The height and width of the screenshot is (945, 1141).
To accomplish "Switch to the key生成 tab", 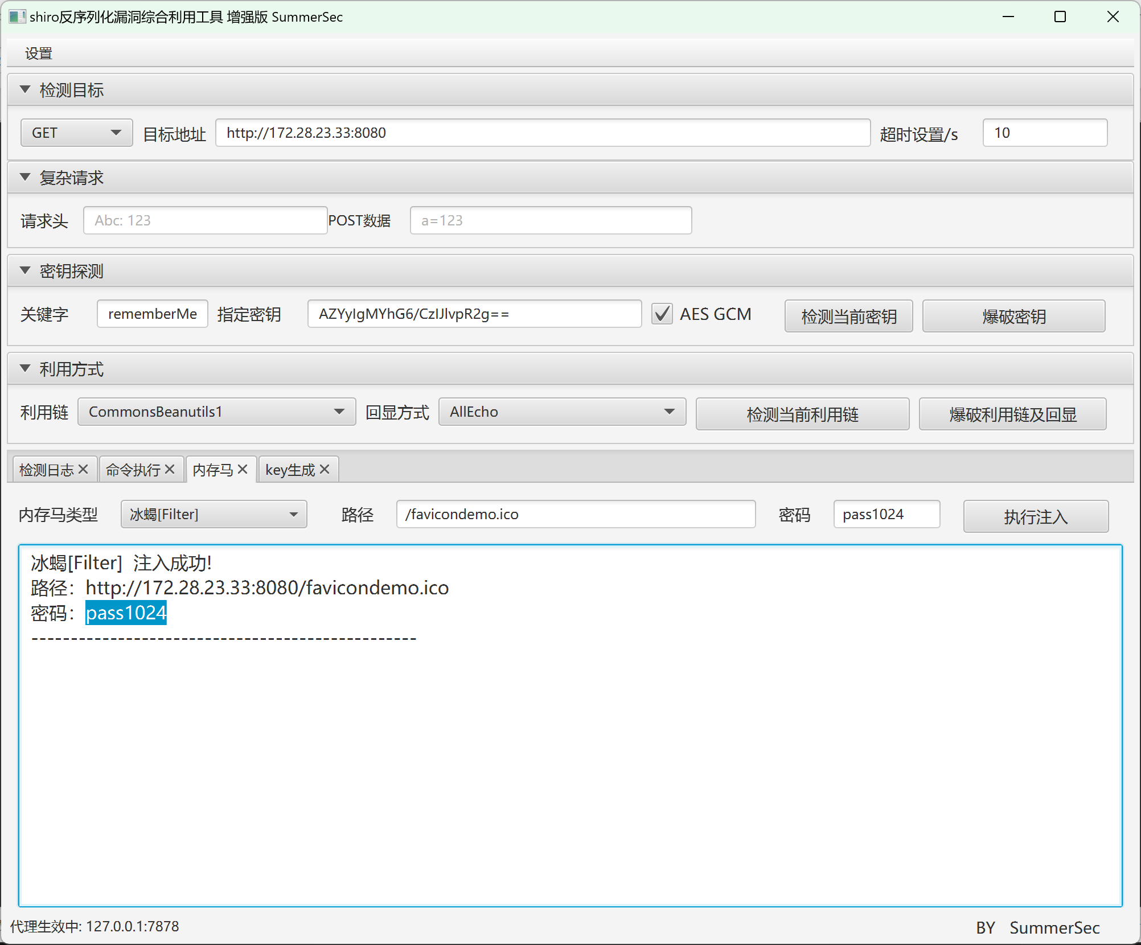I will point(290,470).
